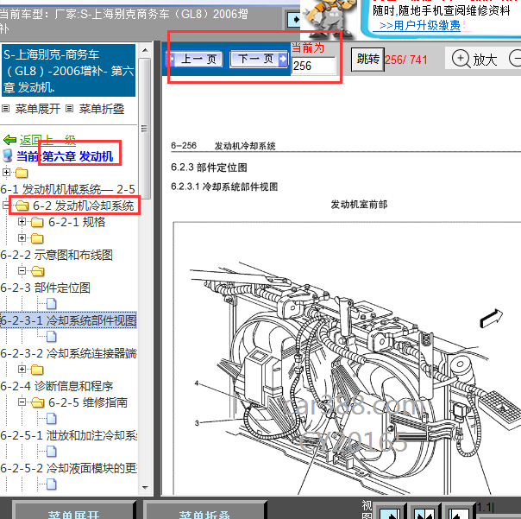Screen dimensions: 521x519
Task: Click the bottom 菜单折叠 button
Action: tap(204, 510)
